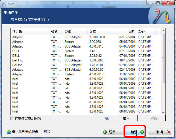This screenshot has height=139, width=176.
Task: Click the nLite title bar icon
Action: pyautogui.click(x=4, y=4)
